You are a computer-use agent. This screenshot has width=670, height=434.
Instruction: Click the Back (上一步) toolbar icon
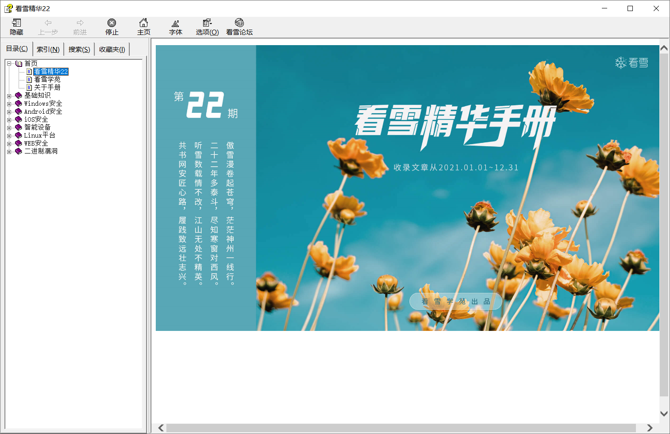point(48,23)
